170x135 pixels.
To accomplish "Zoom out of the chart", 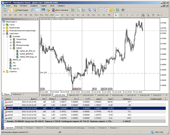I will (x=95, y=10).
